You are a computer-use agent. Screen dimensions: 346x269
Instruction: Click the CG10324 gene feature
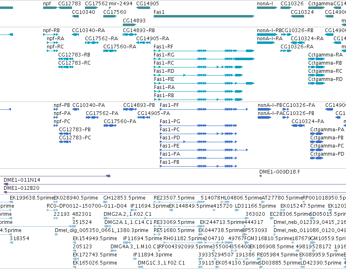298,16
